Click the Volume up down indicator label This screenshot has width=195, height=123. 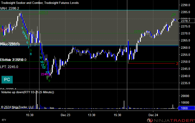click(27, 92)
